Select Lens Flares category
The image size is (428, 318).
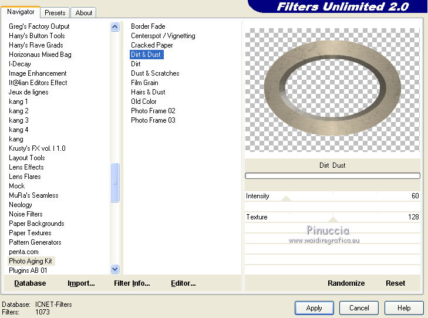[x=25, y=177]
